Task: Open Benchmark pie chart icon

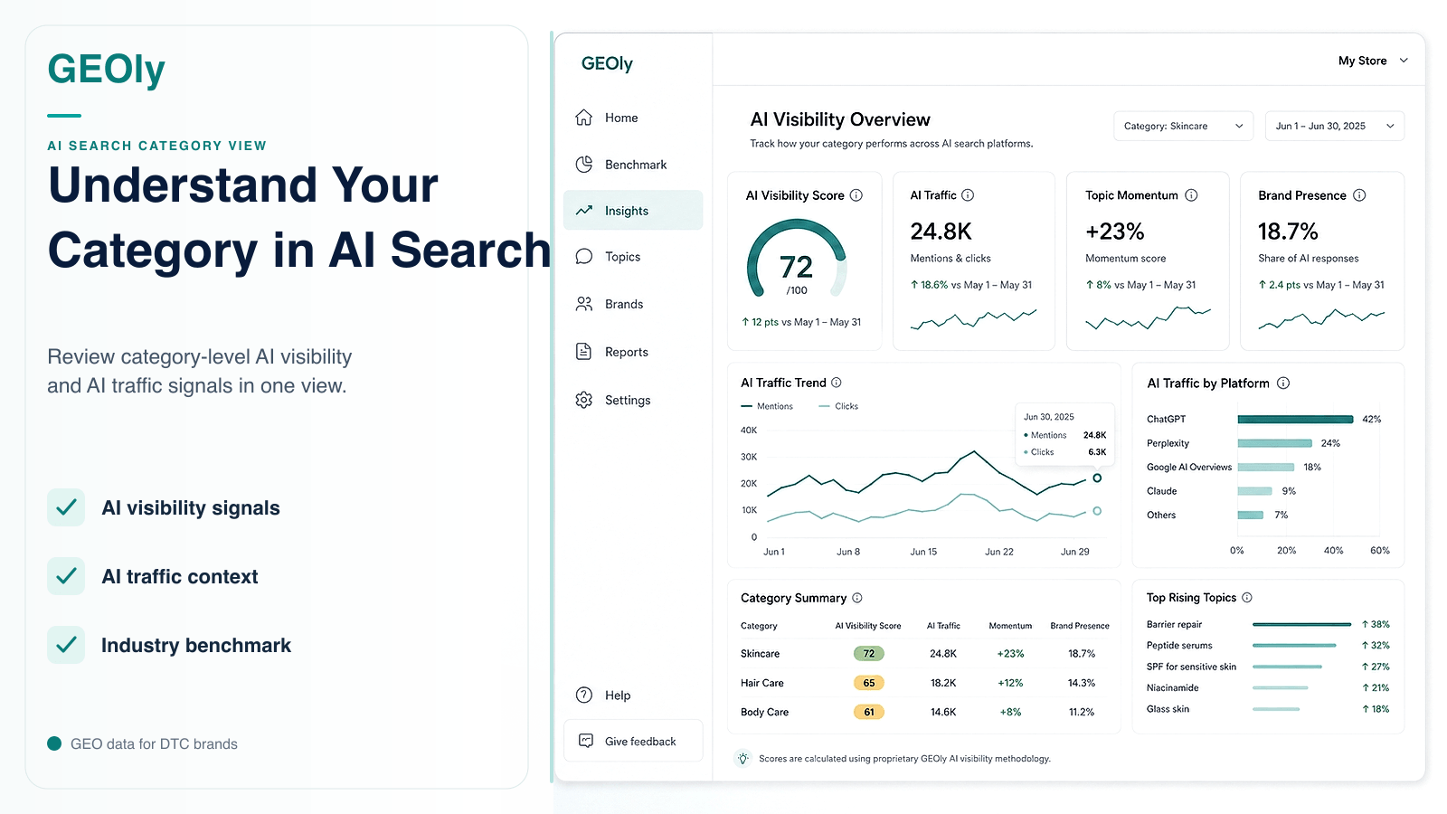Action: click(x=584, y=165)
